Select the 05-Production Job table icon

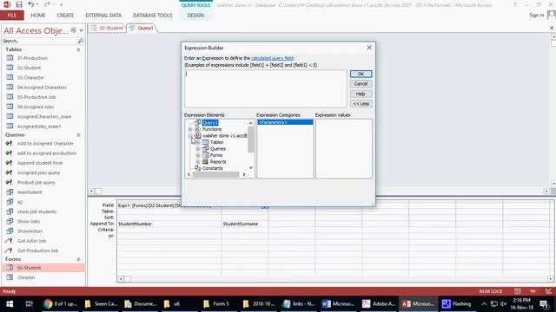10,97
